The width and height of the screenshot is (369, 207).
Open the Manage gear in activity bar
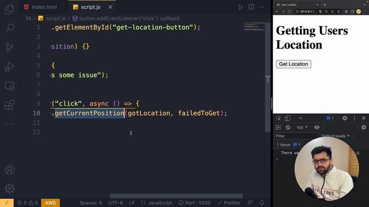tap(9, 189)
